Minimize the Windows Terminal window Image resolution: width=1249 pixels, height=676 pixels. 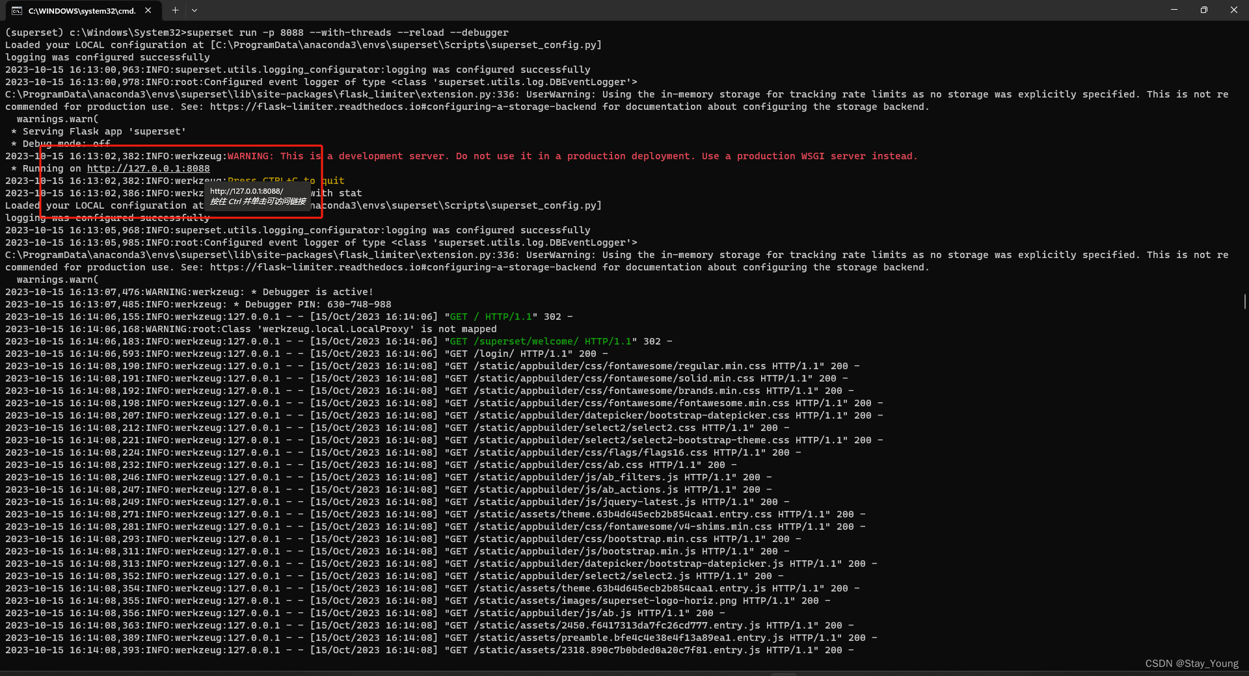click(1174, 10)
